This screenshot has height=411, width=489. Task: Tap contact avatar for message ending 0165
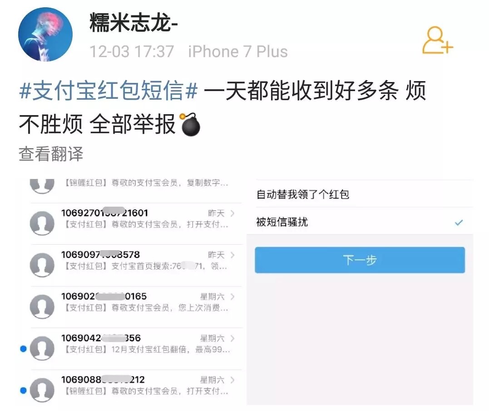[42, 306]
